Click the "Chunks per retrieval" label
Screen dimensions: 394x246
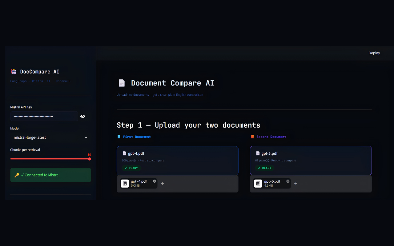click(25, 150)
